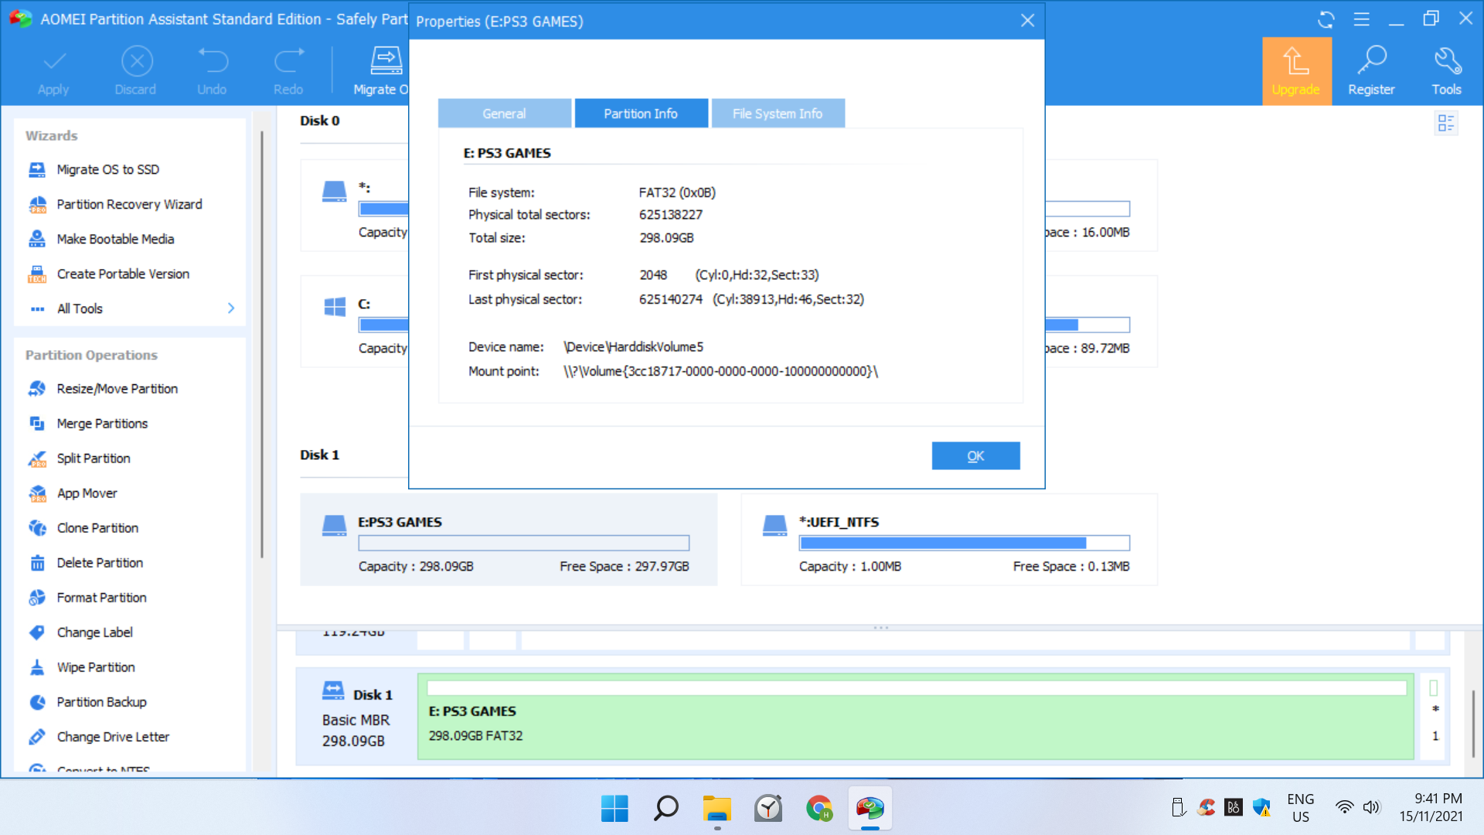Select Split Partition operation
This screenshot has height=835, width=1484.
tap(94, 458)
